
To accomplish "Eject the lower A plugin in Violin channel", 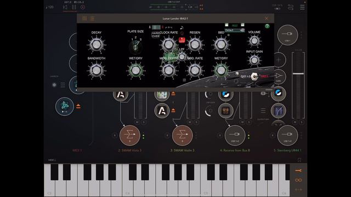I will (x=173, y=111).
